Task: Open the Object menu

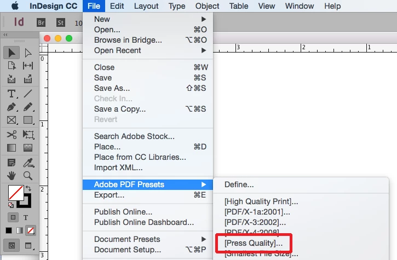Action: tap(207, 6)
